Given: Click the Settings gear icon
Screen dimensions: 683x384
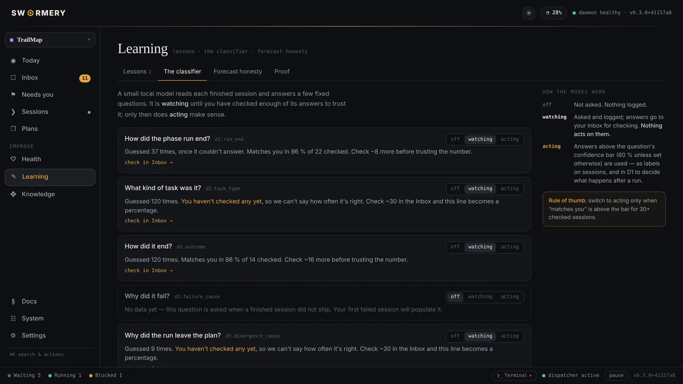Looking at the screenshot, I should 13,335.
